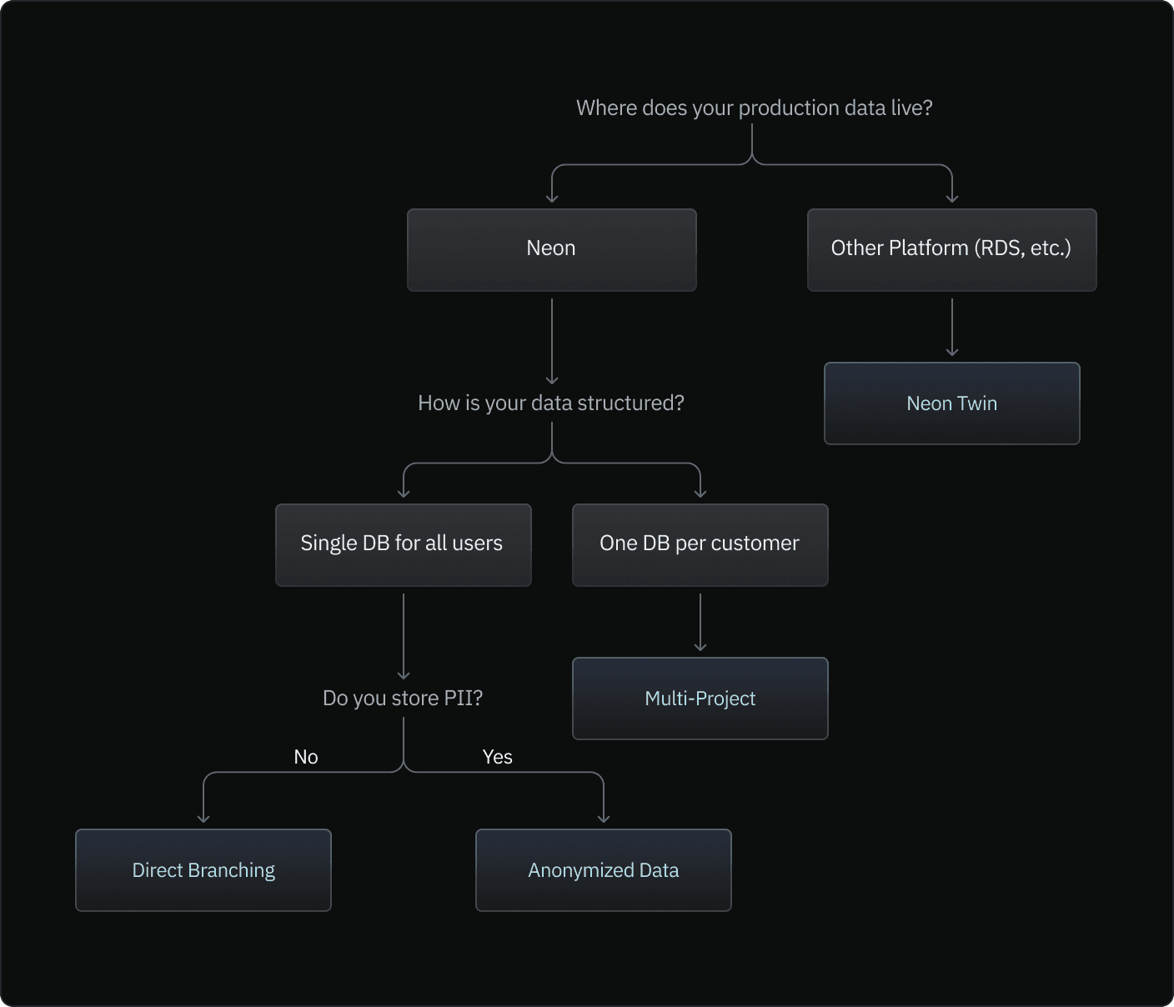Click the arrowhead above One DB per customer
1174x1007 pixels.
coord(700,493)
